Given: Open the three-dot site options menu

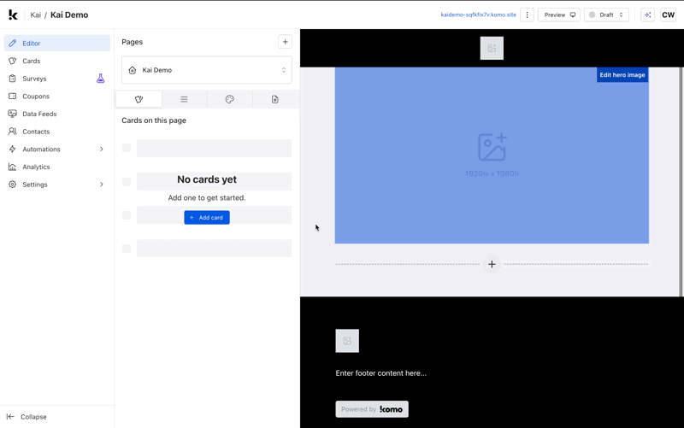Looking at the screenshot, I should pyautogui.click(x=527, y=15).
